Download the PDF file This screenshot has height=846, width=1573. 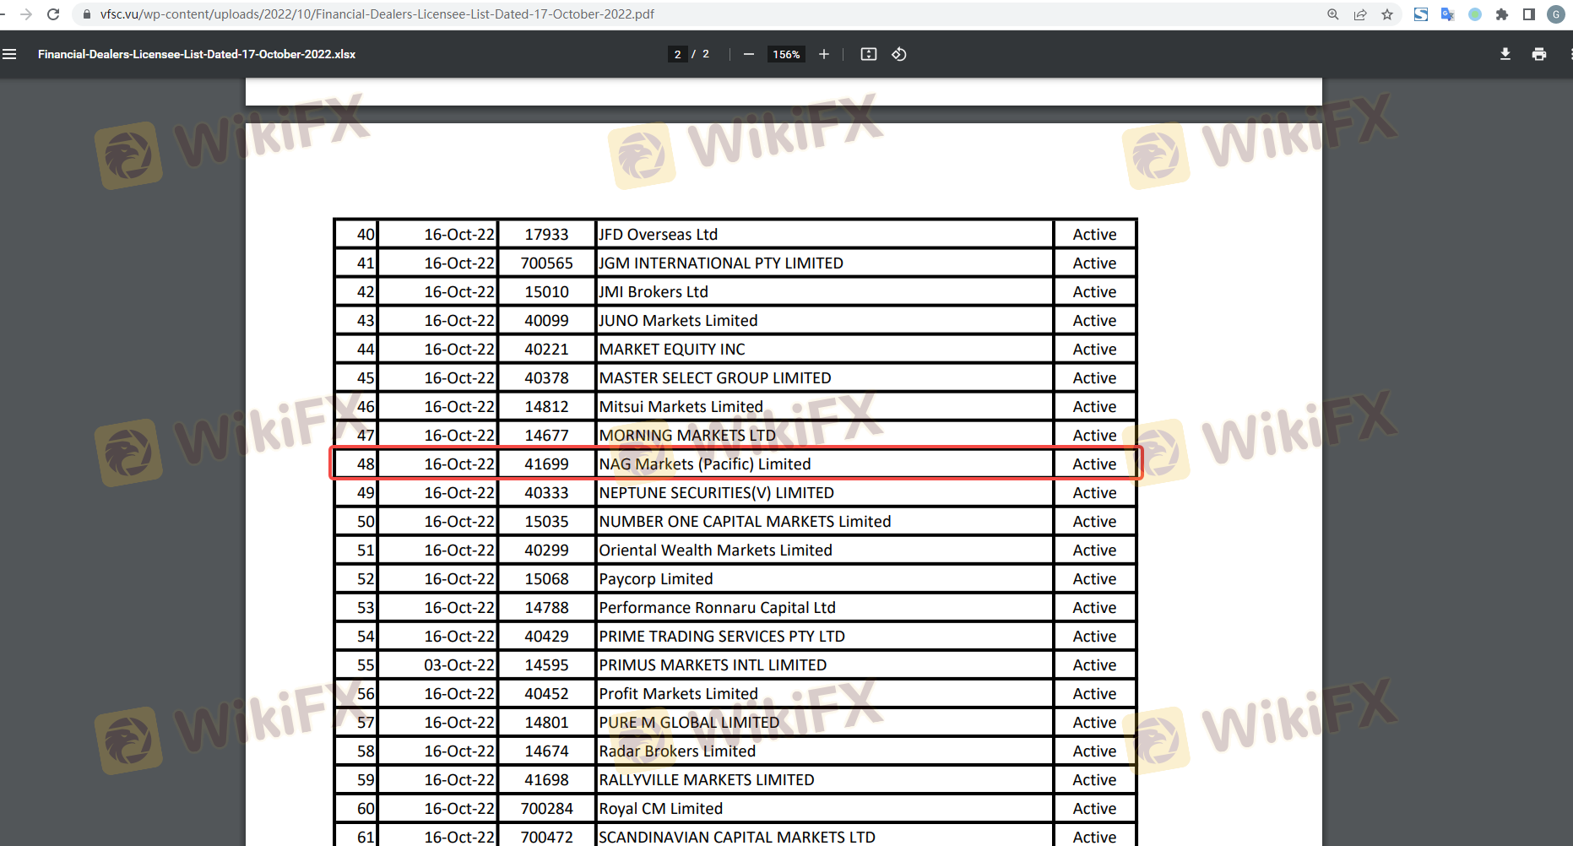click(x=1505, y=54)
